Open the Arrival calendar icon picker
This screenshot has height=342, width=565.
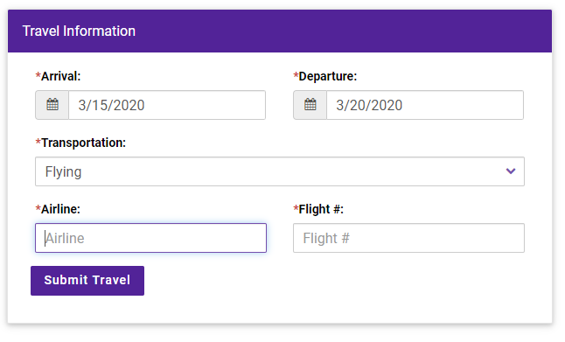point(52,105)
